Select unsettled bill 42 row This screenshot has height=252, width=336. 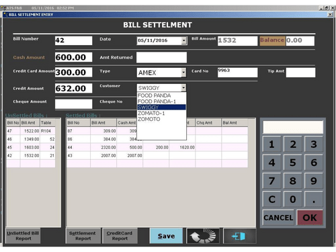click(31, 155)
